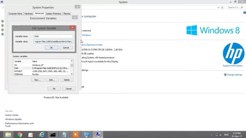246x138 pixels.
Task: Close the Edit System Variable dialog
Action: coord(72,28)
